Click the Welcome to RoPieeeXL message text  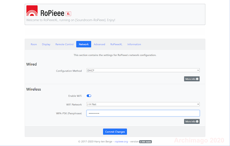(71, 20)
